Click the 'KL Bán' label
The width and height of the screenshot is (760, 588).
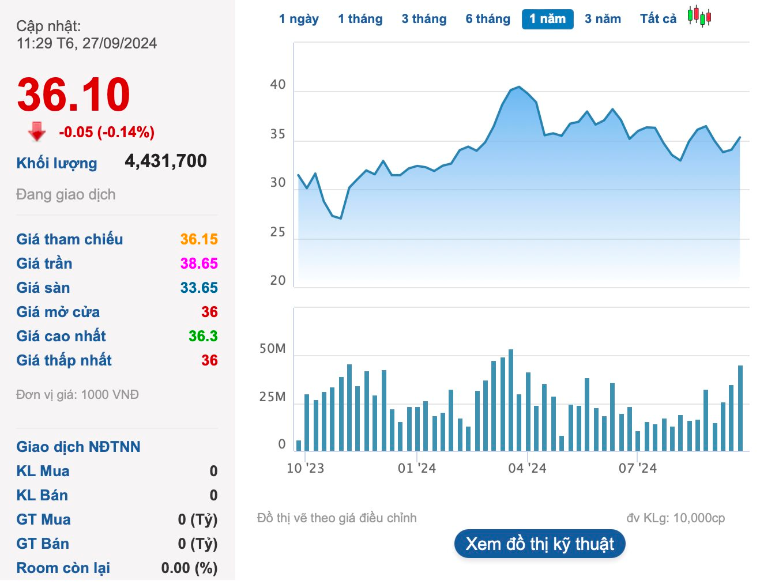click(42, 495)
